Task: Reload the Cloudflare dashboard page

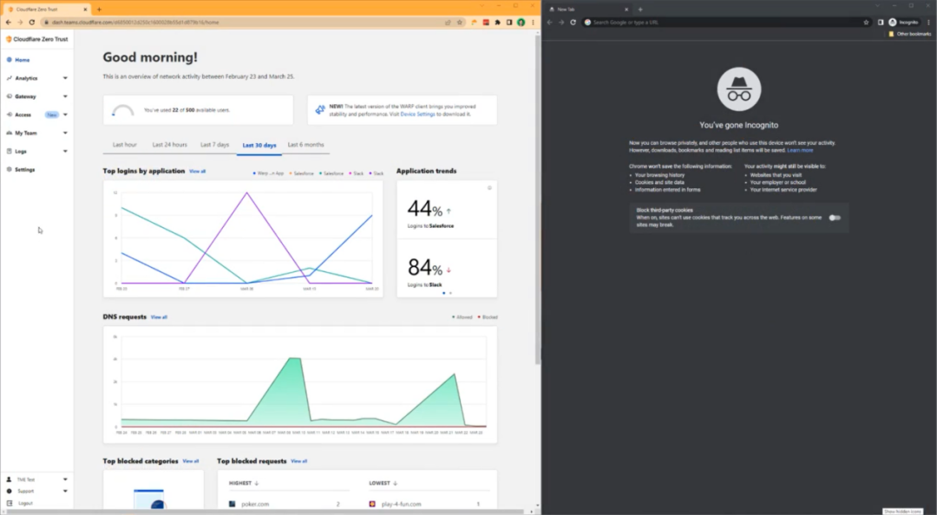Action: [32, 22]
